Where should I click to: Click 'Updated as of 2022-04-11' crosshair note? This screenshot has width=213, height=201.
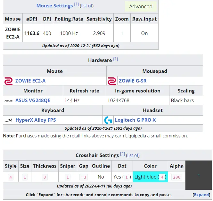click(94, 186)
